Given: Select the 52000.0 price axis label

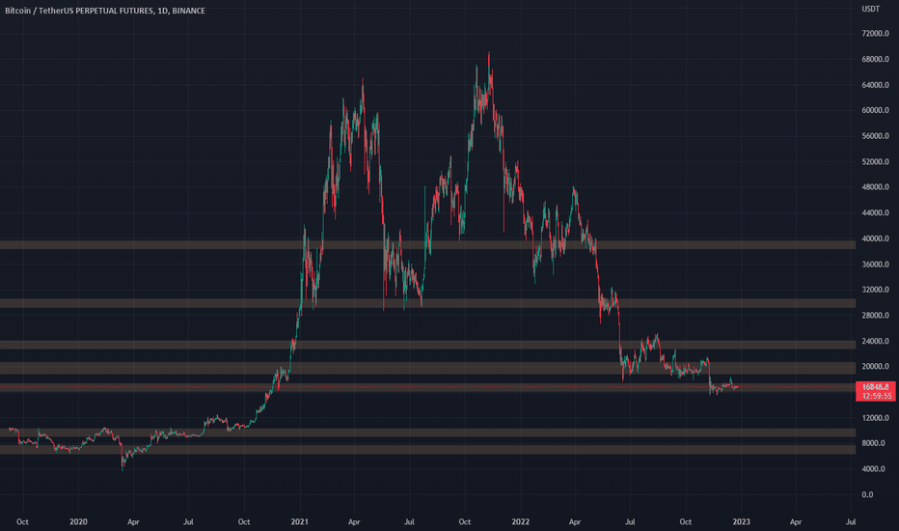Looking at the screenshot, I should pyautogui.click(x=875, y=162).
